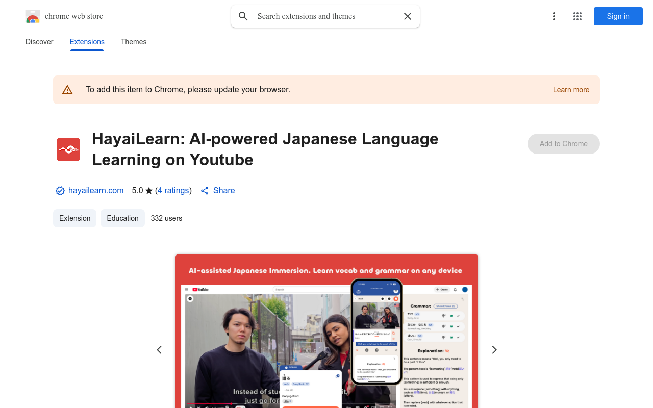Click the Share icon
Screen dimensions: 653x408
click(205, 191)
